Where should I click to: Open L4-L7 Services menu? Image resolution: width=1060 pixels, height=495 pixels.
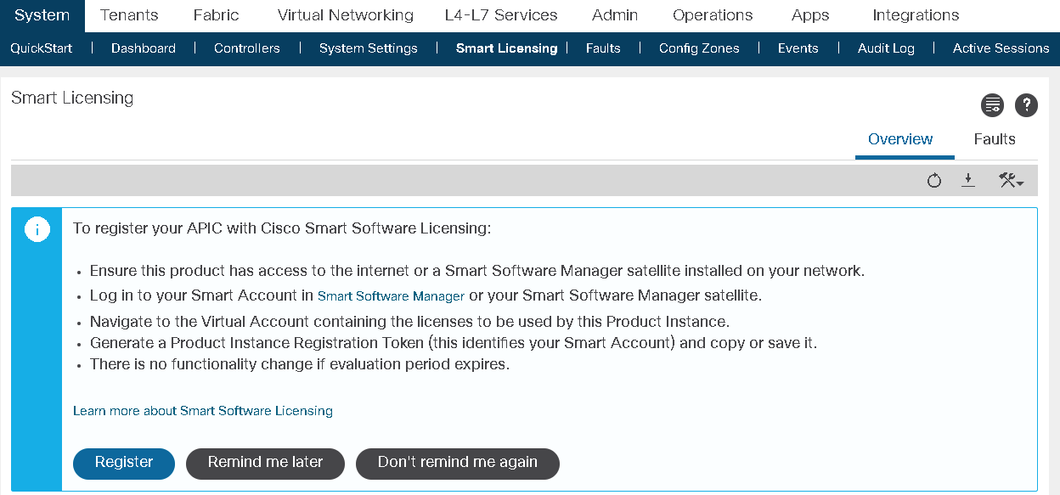[x=501, y=15]
